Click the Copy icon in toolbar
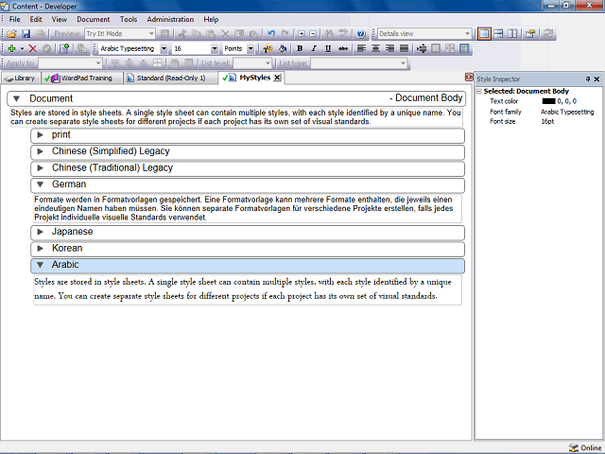This screenshot has width=605, height=454. [x=197, y=34]
